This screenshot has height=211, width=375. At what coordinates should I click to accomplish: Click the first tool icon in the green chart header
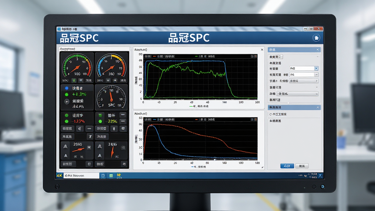[252, 56]
